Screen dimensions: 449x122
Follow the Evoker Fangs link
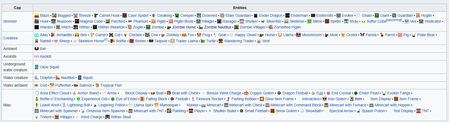click(399, 93)
